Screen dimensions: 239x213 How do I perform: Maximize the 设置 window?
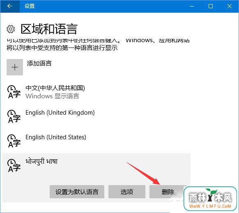coord(211,6)
